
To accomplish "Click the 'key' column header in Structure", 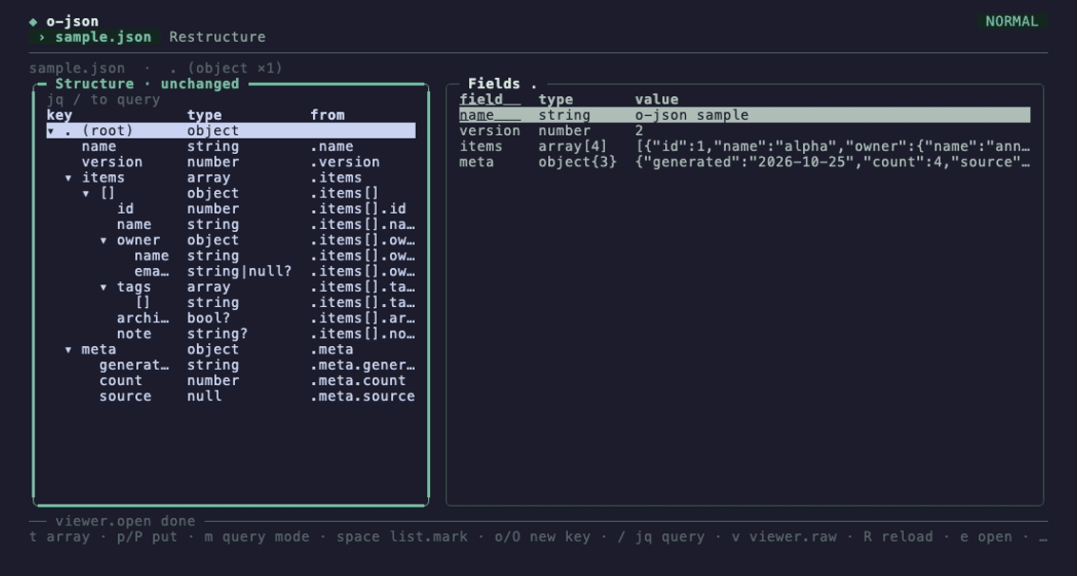I will tap(60, 115).
